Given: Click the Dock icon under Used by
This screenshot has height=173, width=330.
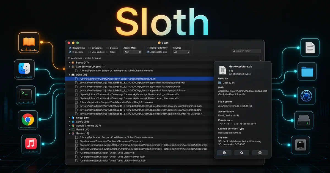Looking at the screenshot, I should [x=220, y=83].
